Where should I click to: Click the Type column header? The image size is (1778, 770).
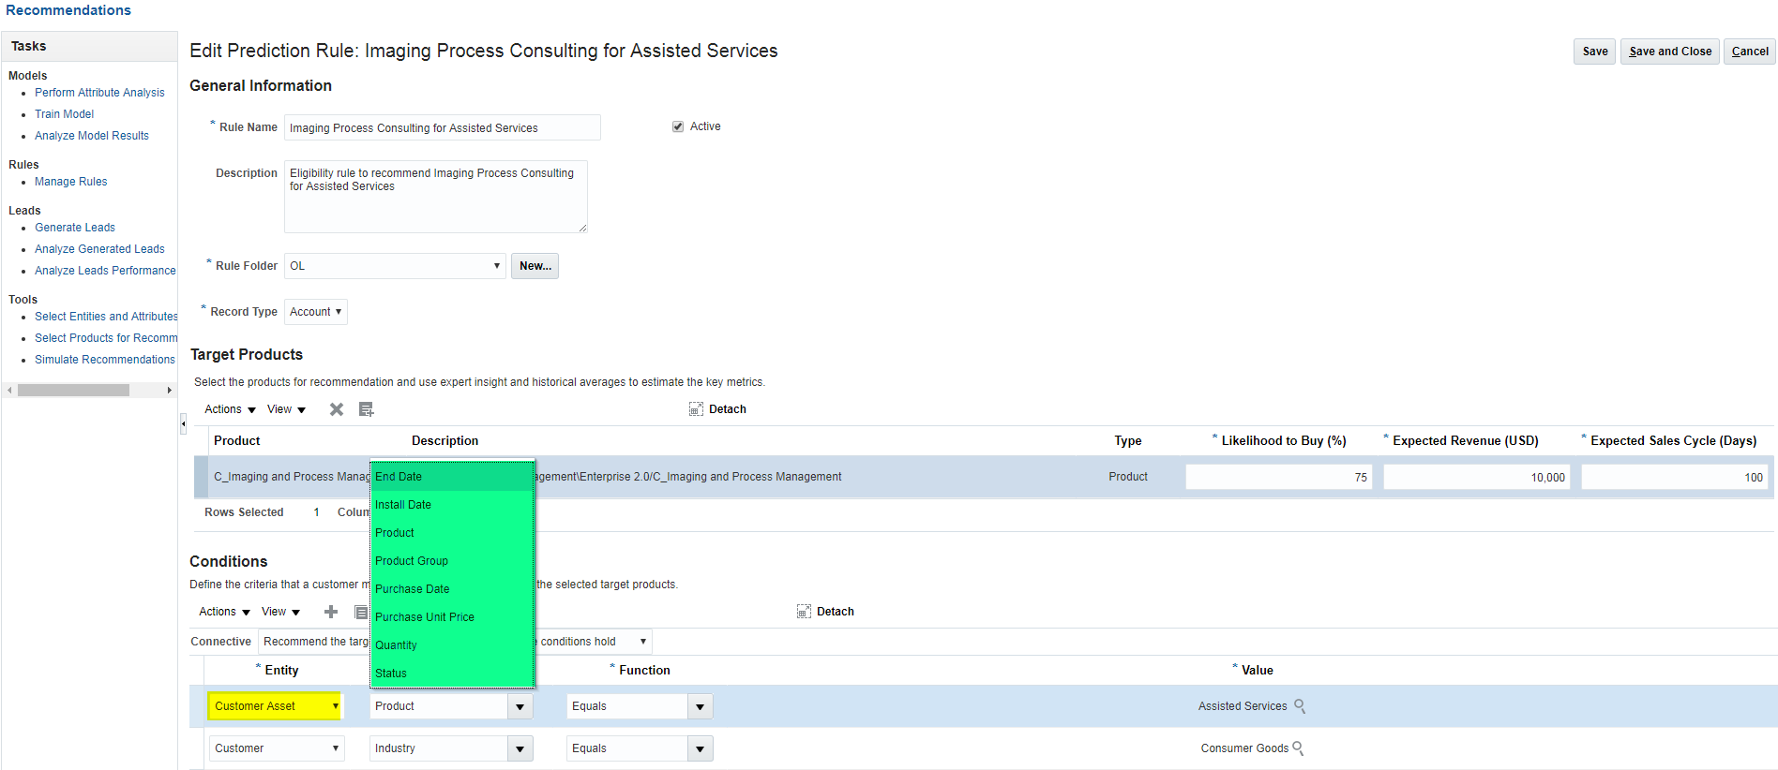tap(1128, 441)
